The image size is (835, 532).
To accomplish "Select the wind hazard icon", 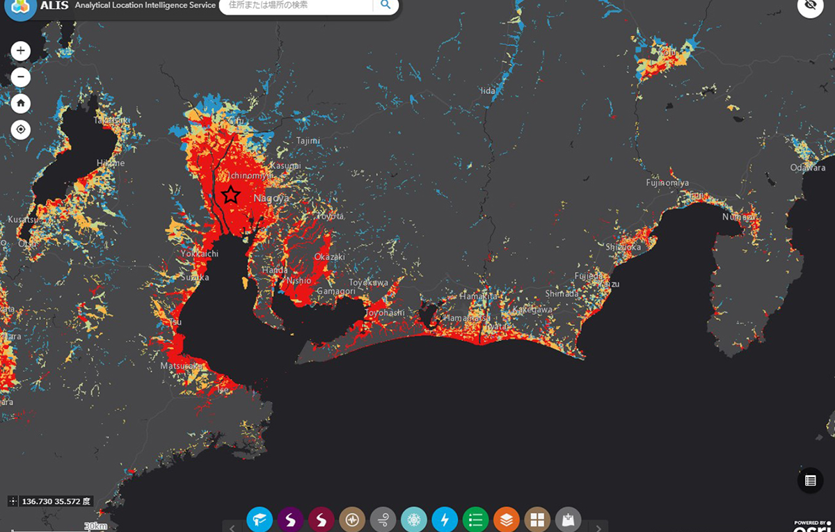I will point(383,519).
